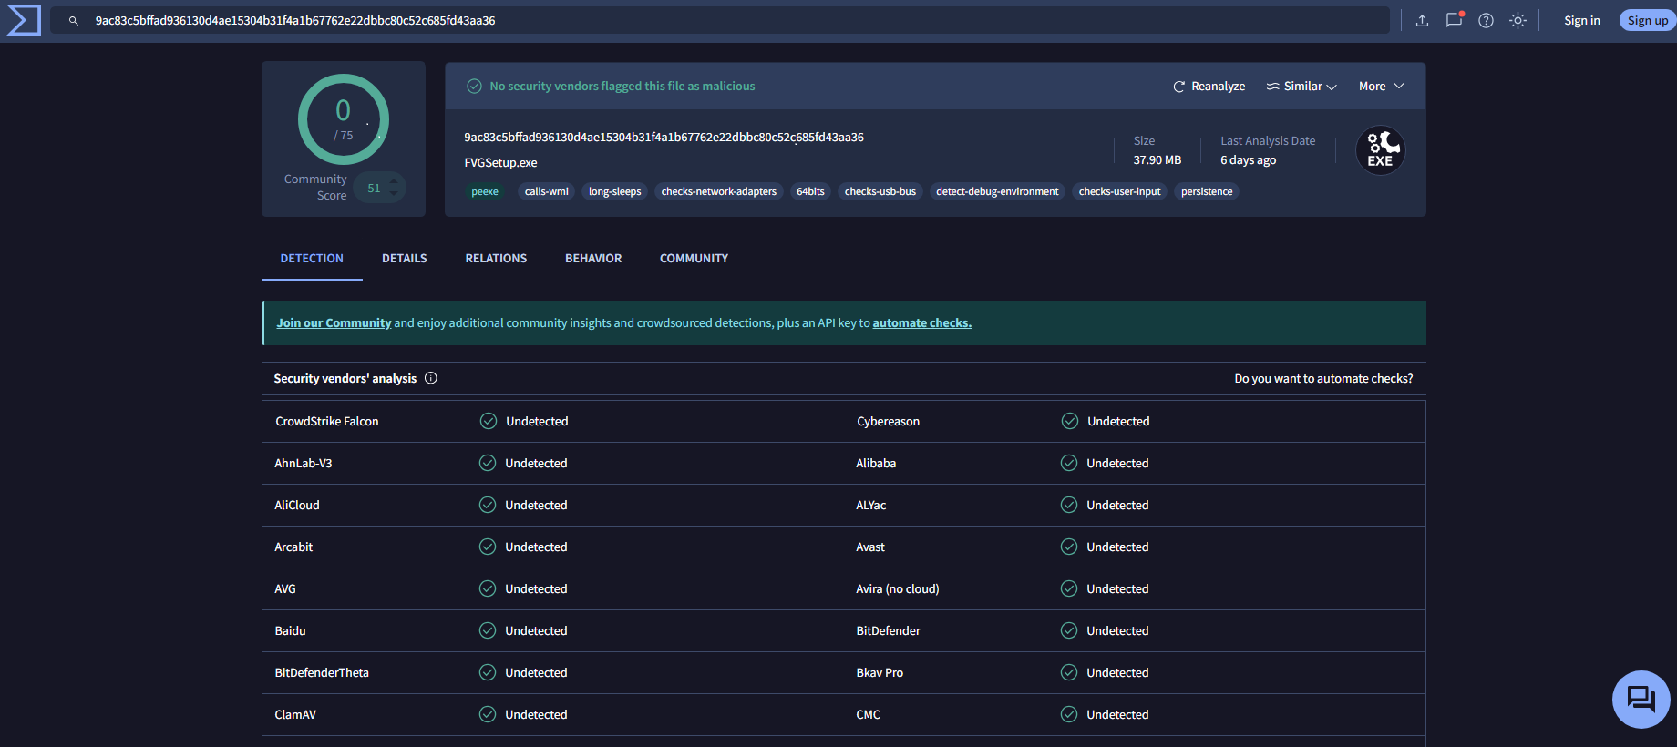Click the checks-network-adapters tag
Image resolution: width=1677 pixels, height=747 pixels.
point(719,191)
